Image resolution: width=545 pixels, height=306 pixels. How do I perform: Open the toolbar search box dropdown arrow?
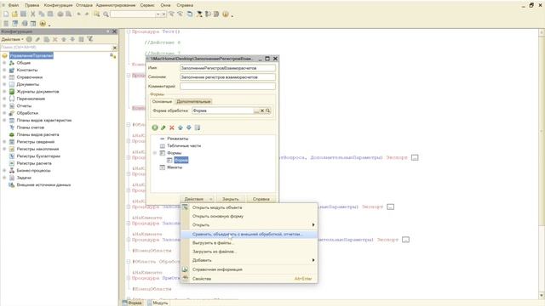coord(158,14)
